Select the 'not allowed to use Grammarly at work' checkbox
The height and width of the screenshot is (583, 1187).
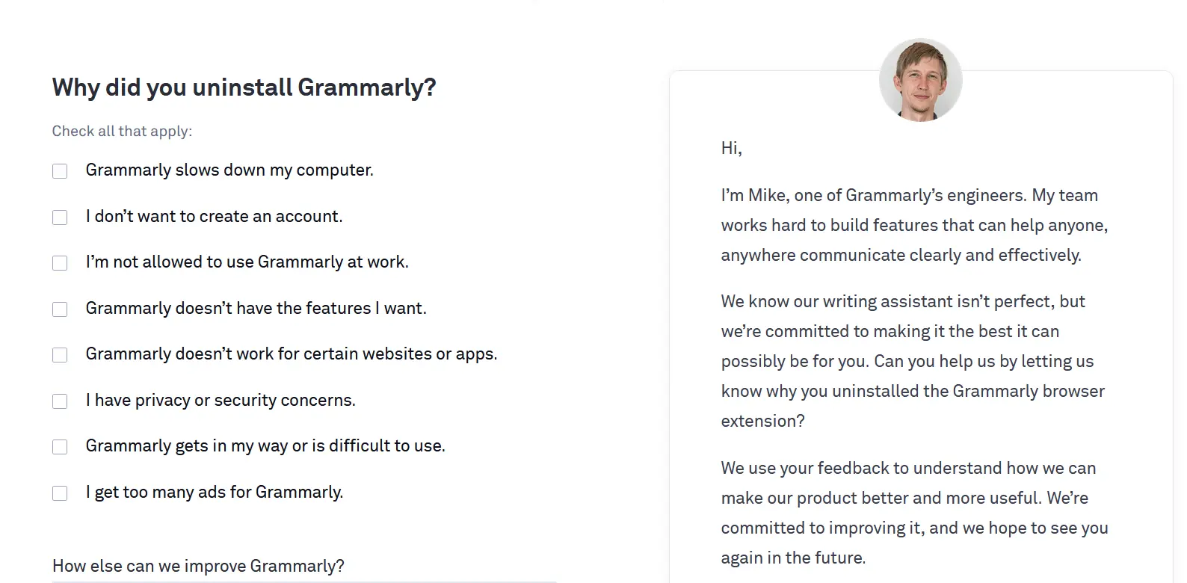click(60, 263)
